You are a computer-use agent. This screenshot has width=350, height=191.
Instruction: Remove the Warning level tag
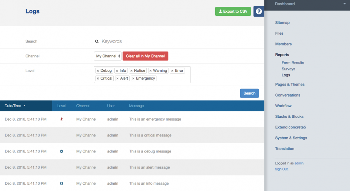(150, 71)
